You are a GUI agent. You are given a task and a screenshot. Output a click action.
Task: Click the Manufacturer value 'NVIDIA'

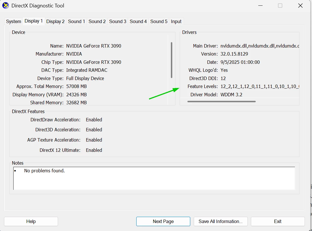74,54
